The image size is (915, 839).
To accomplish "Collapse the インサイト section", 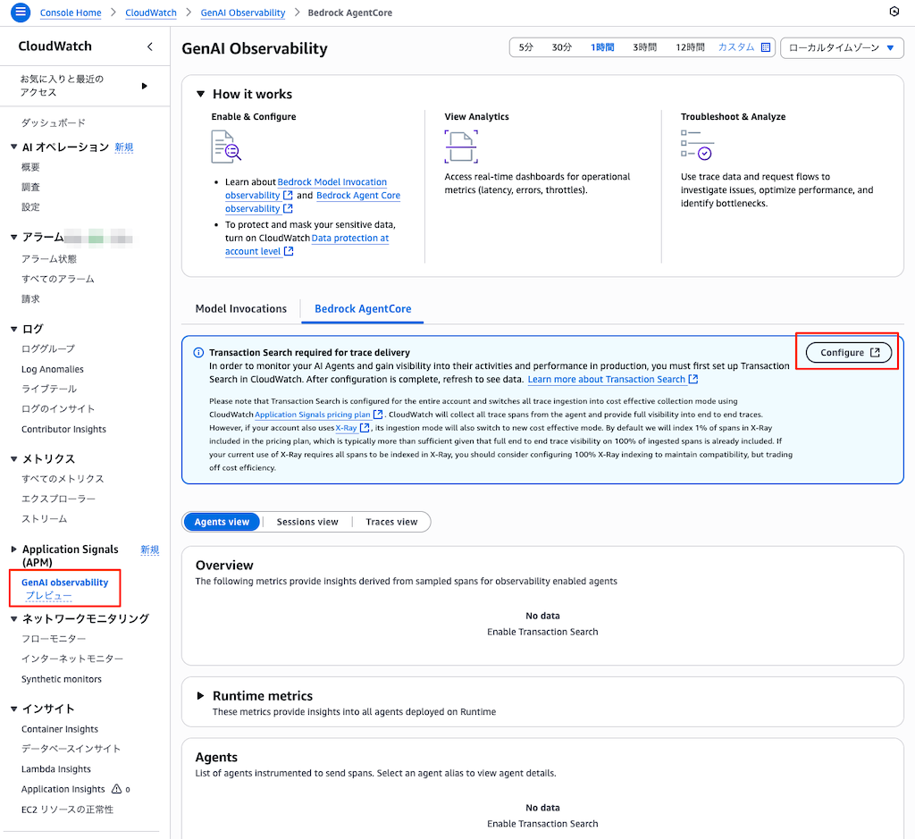I will tap(14, 709).
